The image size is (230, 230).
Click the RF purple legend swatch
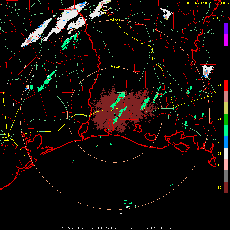coord(226,29)
